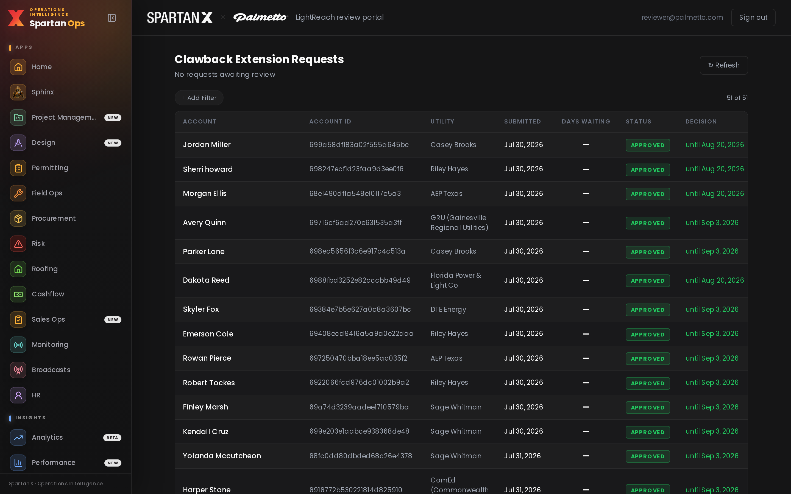
Task: Click the 51 of 51 count
Action: click(737, 98)
